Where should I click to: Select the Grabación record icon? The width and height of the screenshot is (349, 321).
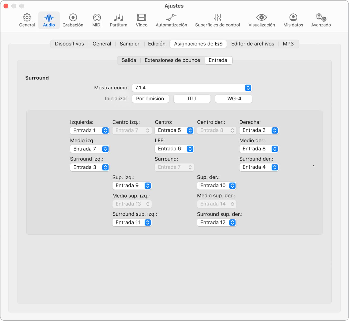click(x=73, y=18)
